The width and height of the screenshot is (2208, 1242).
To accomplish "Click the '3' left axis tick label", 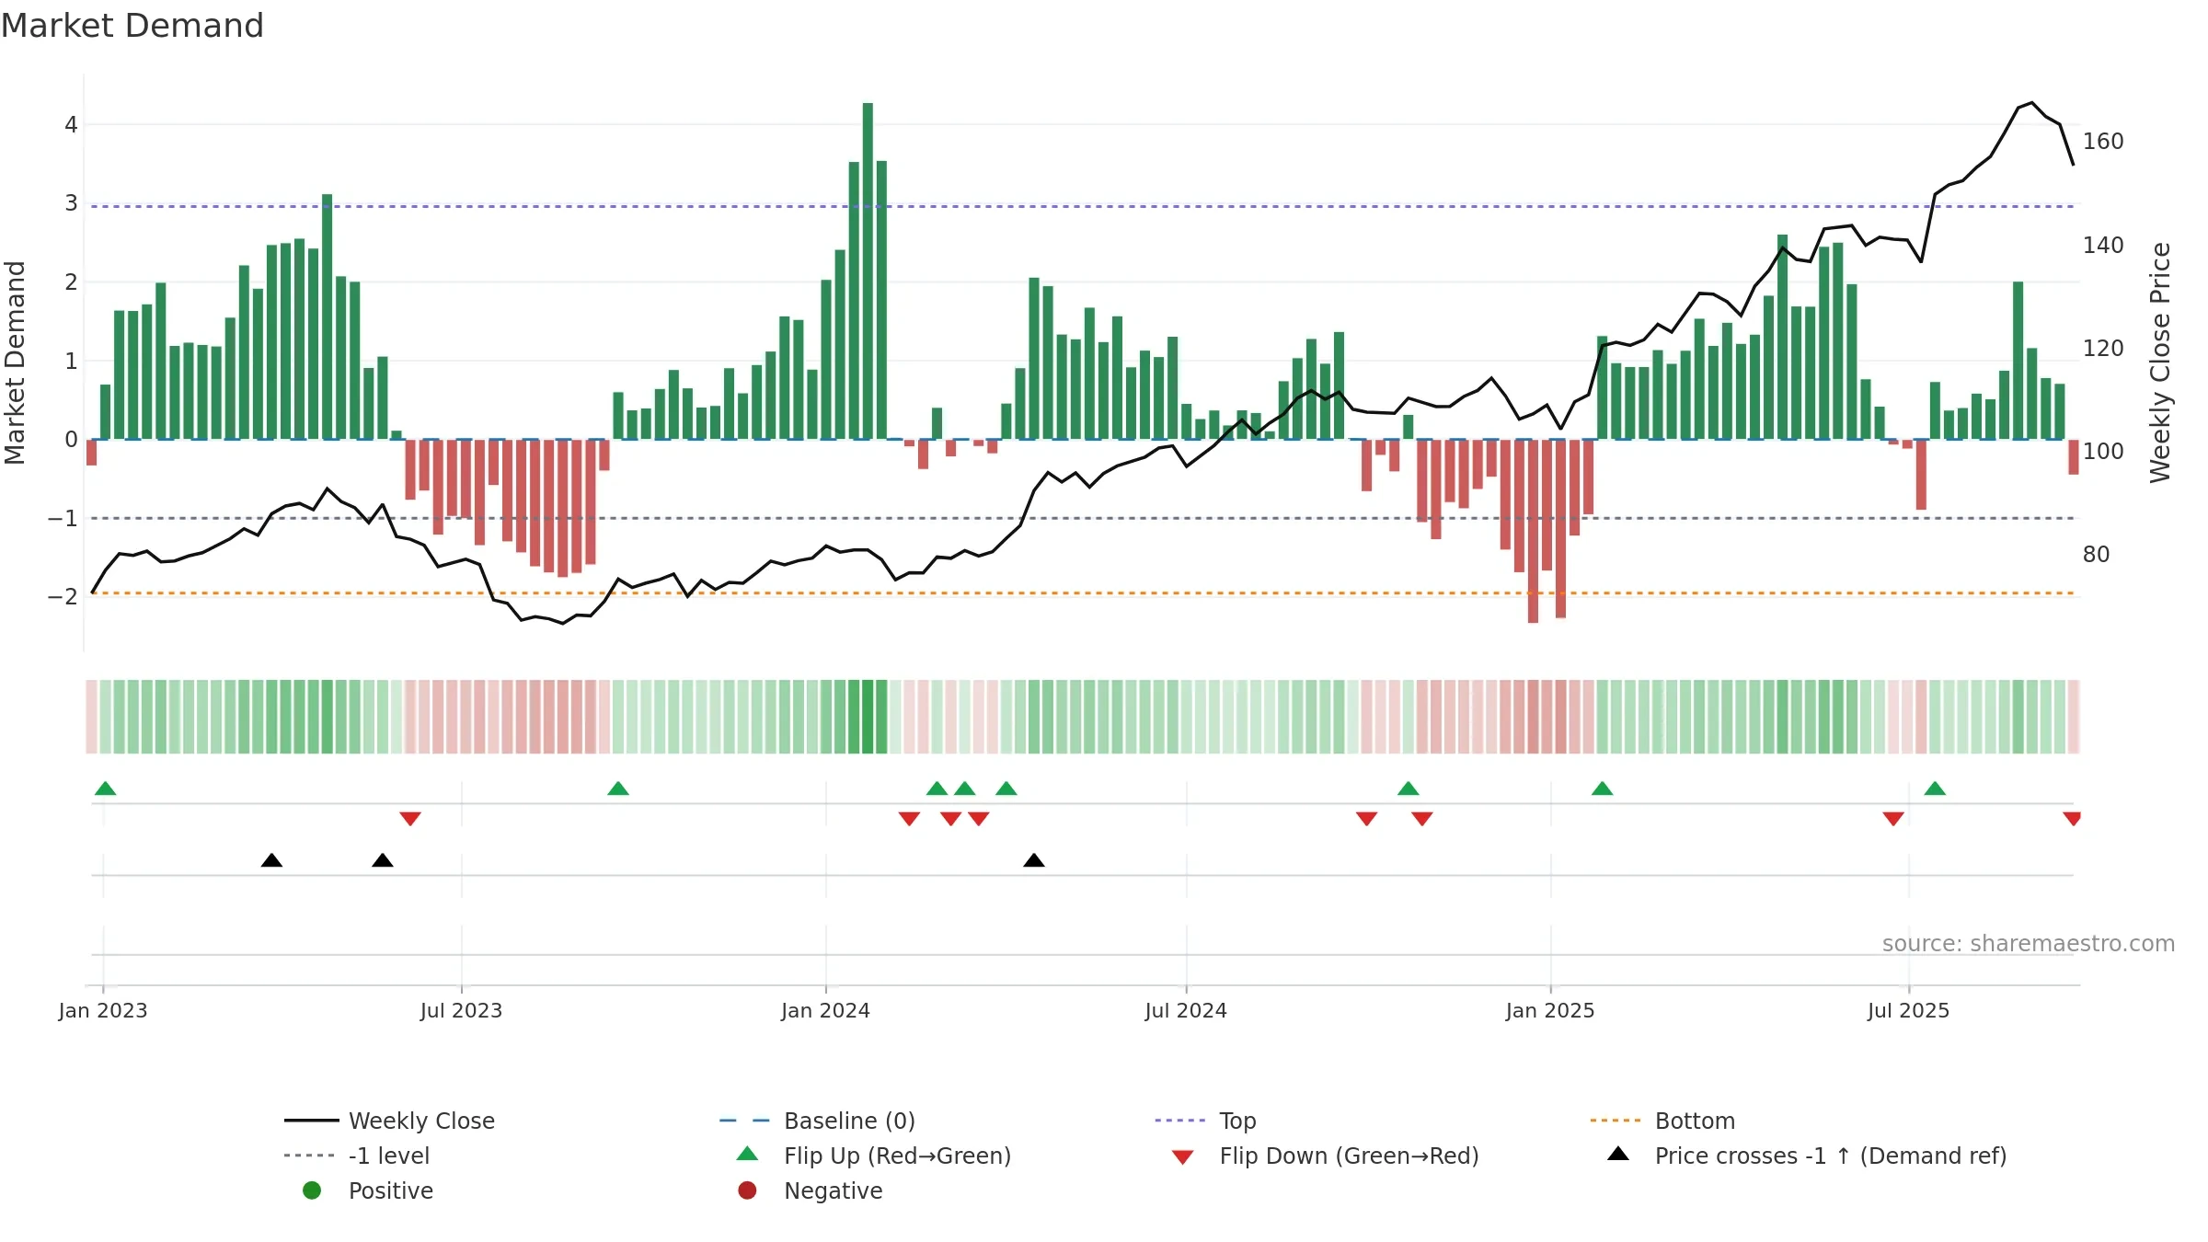I will coord(71,203).
